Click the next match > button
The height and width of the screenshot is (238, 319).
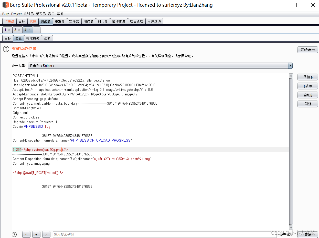point(46,234)
